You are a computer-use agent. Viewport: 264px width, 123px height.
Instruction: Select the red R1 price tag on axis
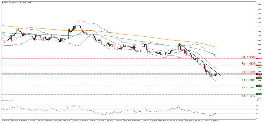259,73
